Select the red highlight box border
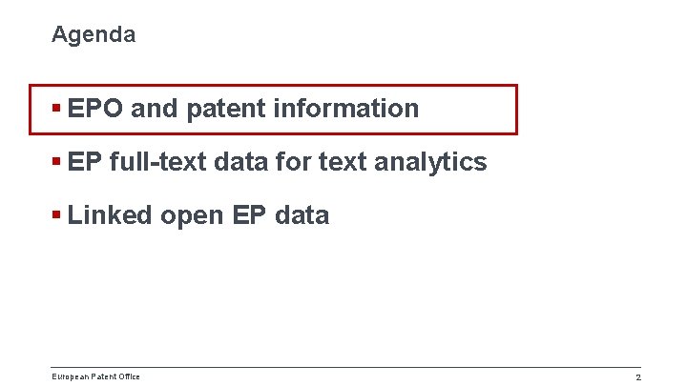The image size is (687, 386). (274, 86)
